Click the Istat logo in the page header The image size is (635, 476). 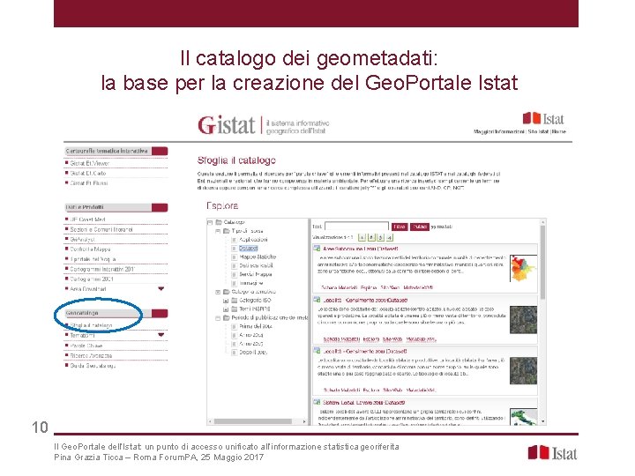click(543, 119)
